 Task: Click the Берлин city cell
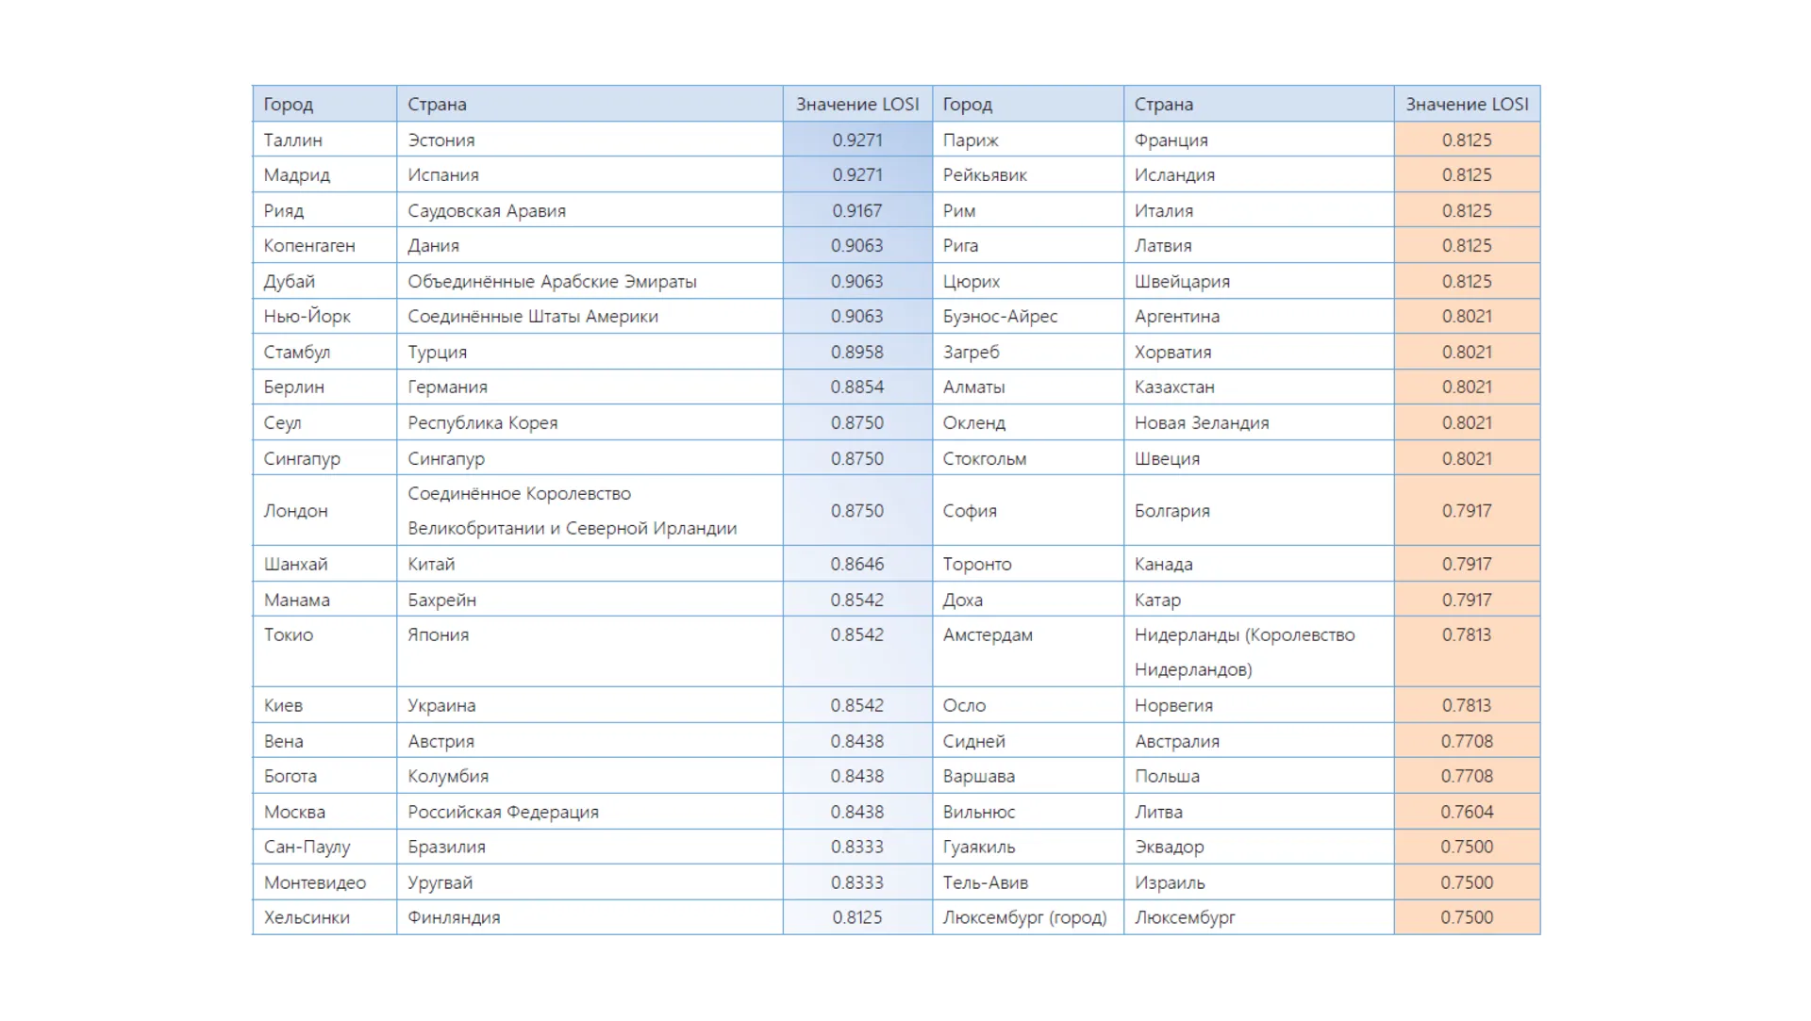(324, 387)
